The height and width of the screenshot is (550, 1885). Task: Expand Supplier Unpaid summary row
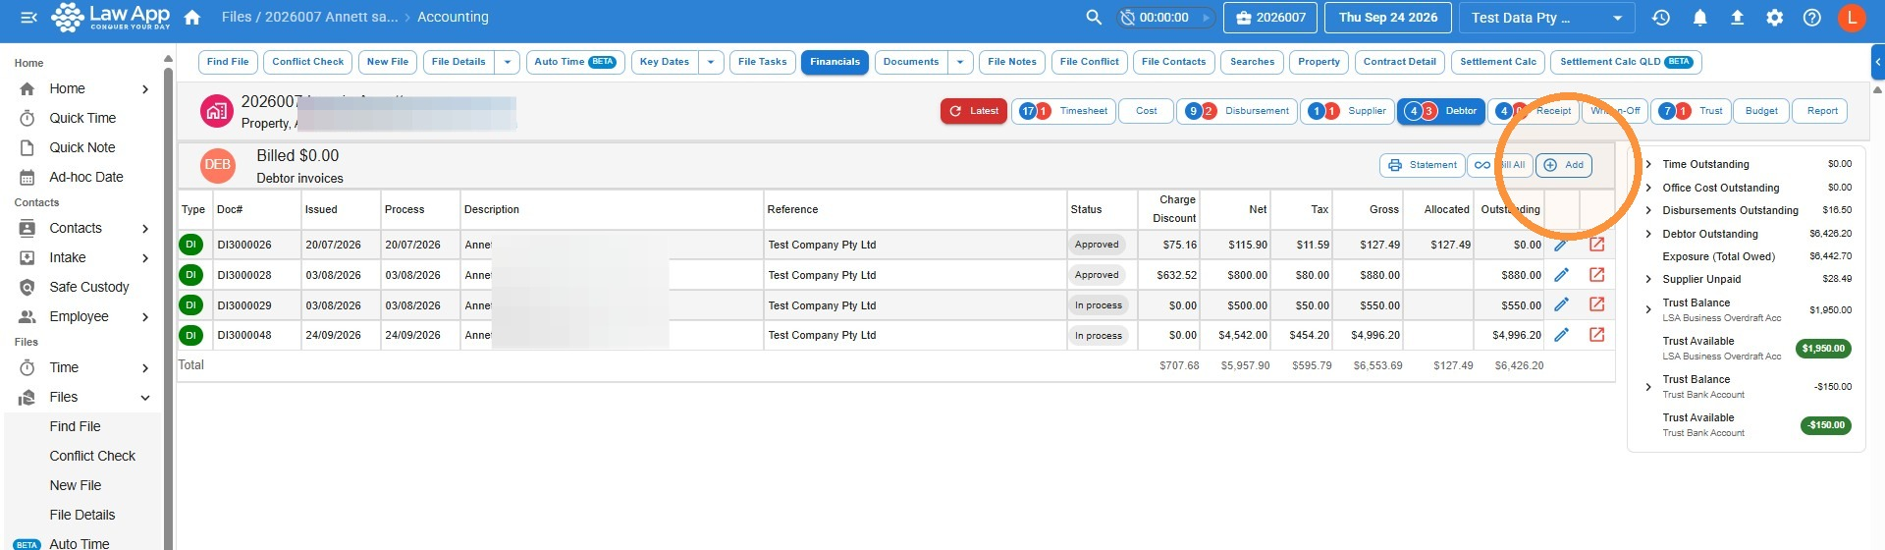(1648, 279)
